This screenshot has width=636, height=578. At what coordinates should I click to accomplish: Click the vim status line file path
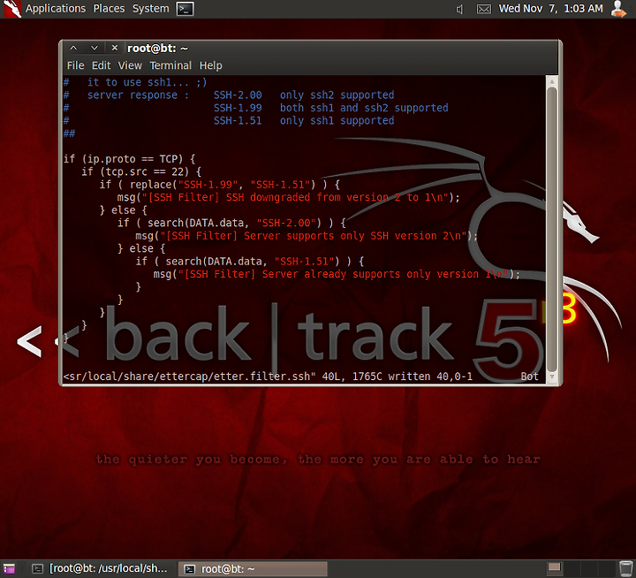189,376
